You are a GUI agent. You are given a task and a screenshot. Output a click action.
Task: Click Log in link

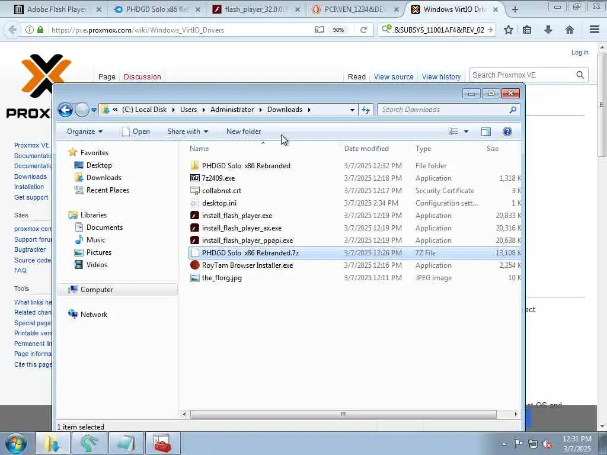580,52
